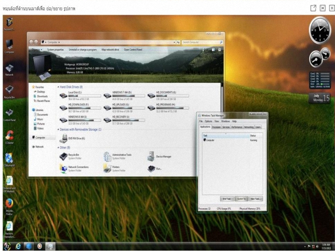Open Run... item in Explorer
Screen dimensions: 335x251
tap(155, 168)
